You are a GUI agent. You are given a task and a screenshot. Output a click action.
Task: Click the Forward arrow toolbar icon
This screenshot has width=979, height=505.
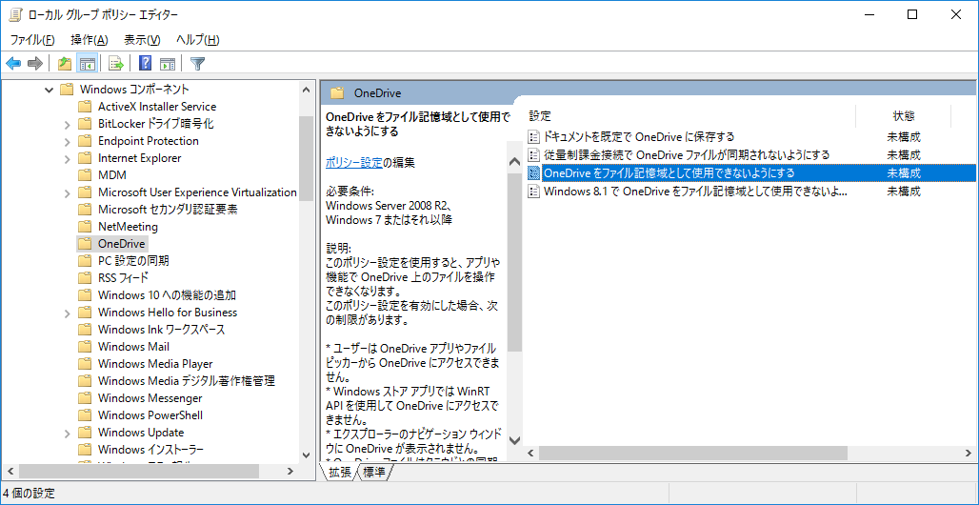click(x=35, y=63)
